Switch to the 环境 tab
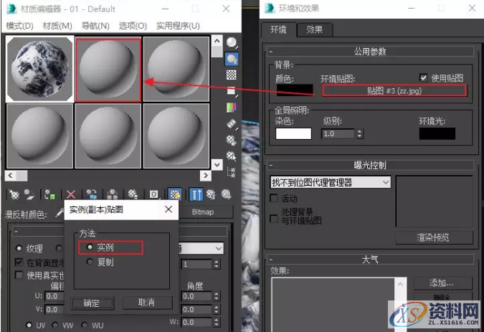The height and width of the screenshot is (332, 484). pyautogui.click(x=279, y=29)
